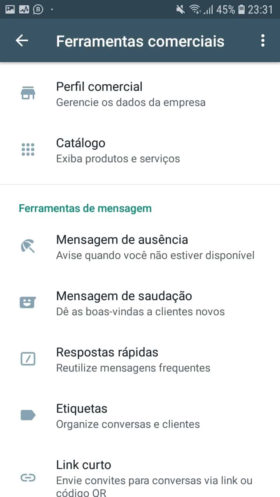The height and width of the screenshot is (497, 280).
Task: Open the three-dot overflow menu
Action: pyautogui.click(x=263, y=41)
